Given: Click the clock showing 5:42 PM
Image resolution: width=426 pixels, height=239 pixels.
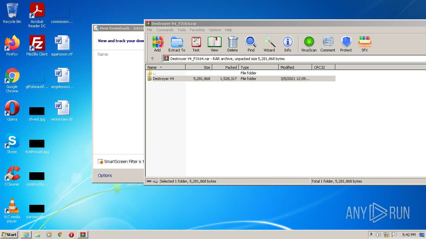Looking at the screenshot, I should pyautogui.click(x=409, y=235).
